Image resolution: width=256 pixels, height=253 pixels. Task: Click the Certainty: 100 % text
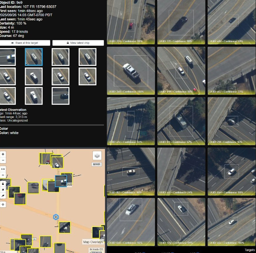13,23
